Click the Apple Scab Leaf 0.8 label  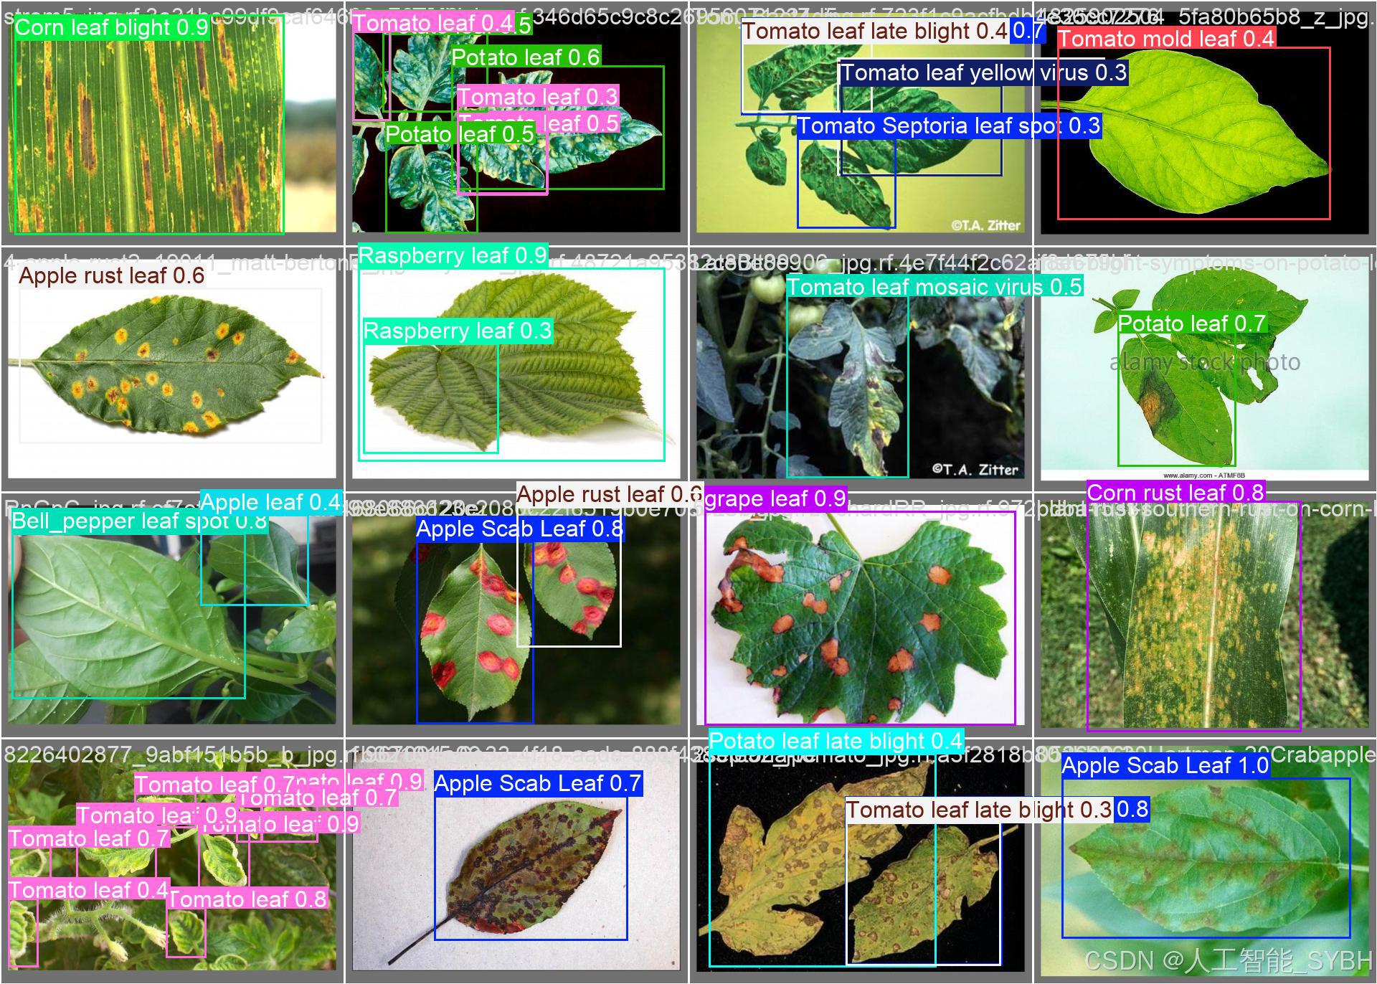click(519, 529)
